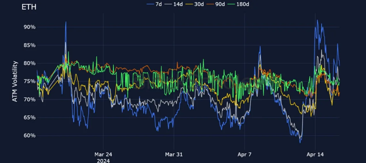
Task: Click the 85% y-axis tick label
Action: click(29, 45)
